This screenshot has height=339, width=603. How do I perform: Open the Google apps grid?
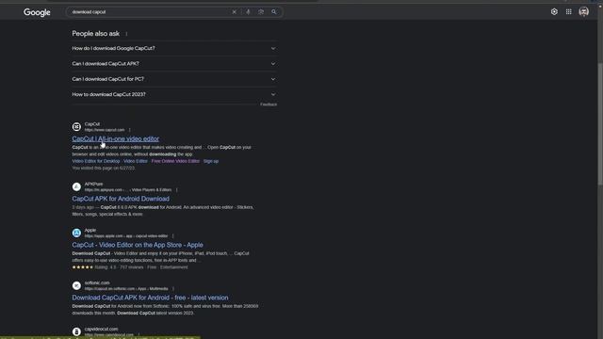point(569,12)
